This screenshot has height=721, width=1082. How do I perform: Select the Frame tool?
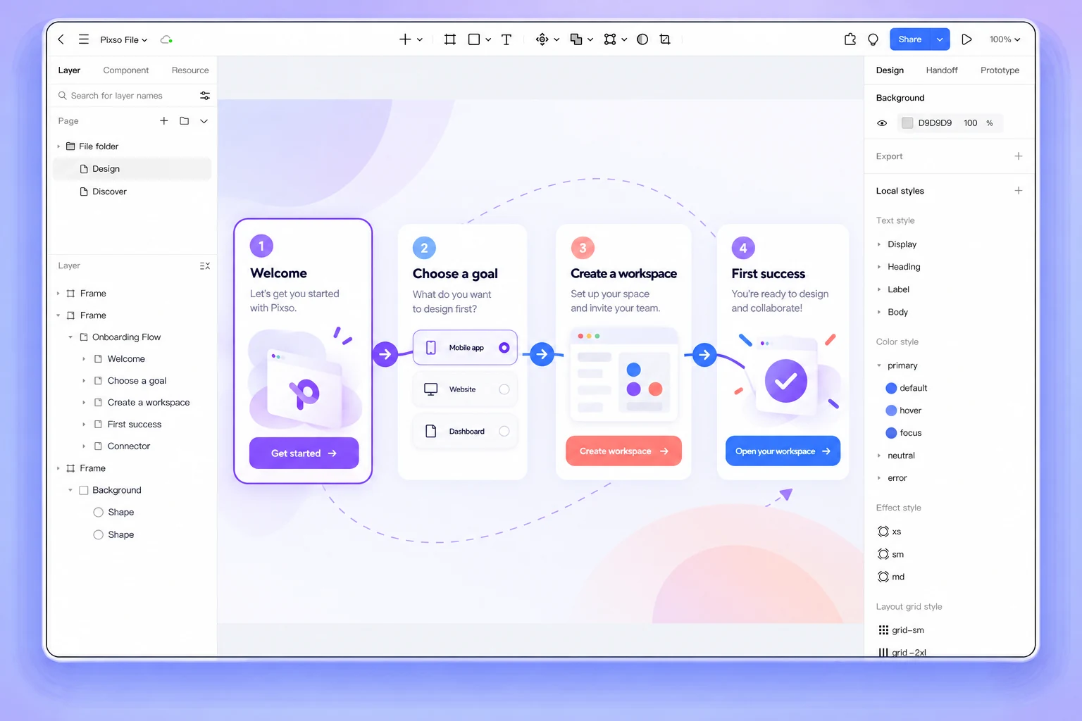[450, 39]
